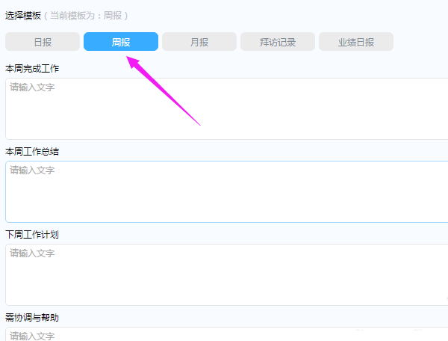Image resolution: width=448 pixels, height=341 pixels.
Task: Activate the 下周工作计划 input area
Action: pyautogui.click(x=226, y=274)
